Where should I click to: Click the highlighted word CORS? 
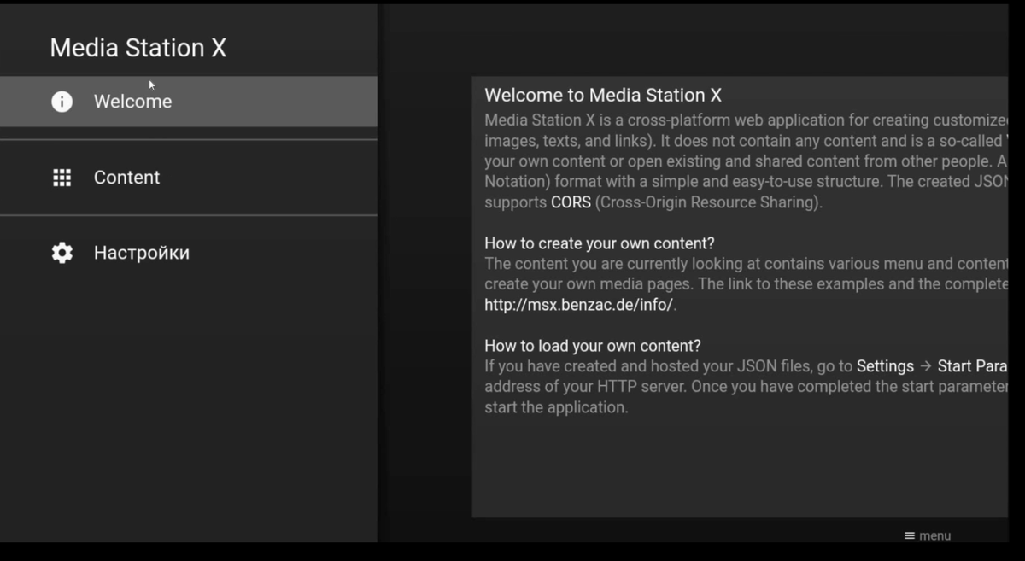point(571,202)
